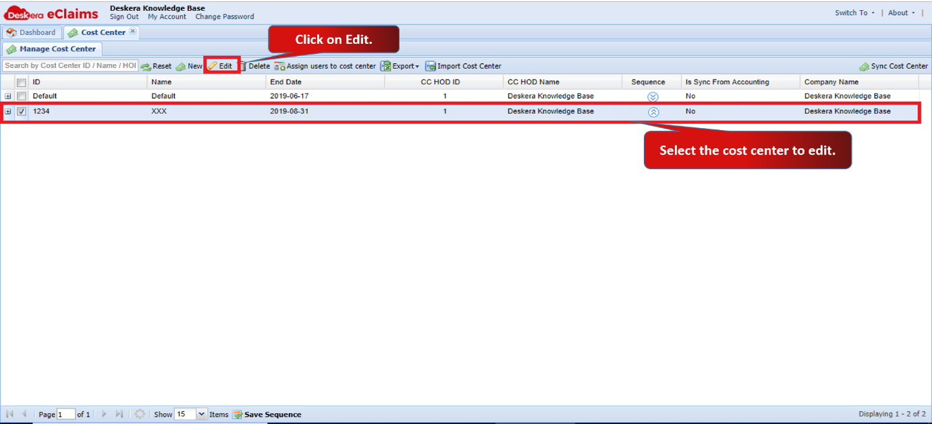
Task: Click the refresh grid icon
Action: coord(140,414)
